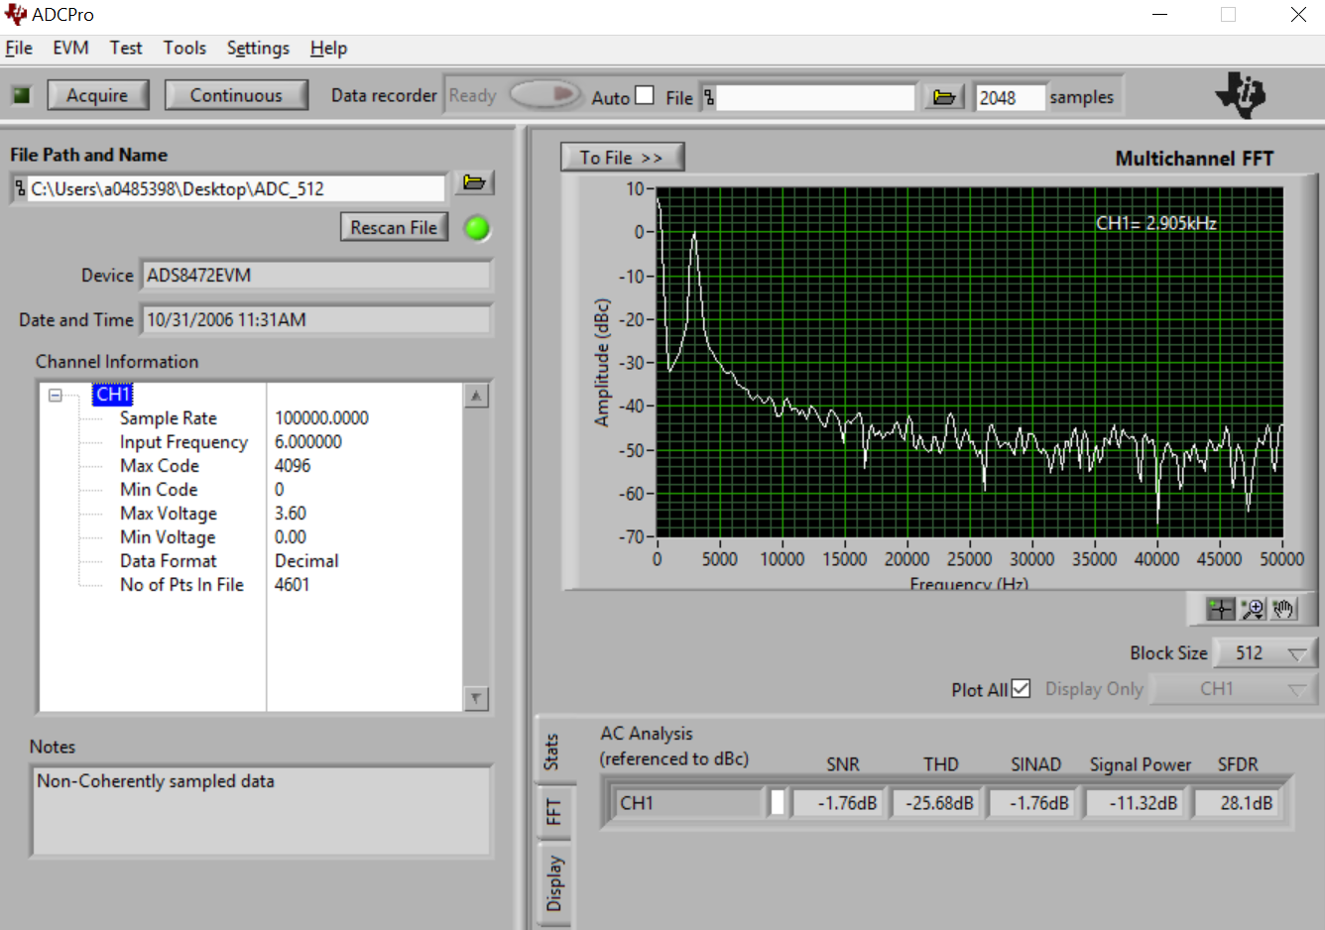Toggle the data recorder switch

pyautogui.click(x=544, y=94)
